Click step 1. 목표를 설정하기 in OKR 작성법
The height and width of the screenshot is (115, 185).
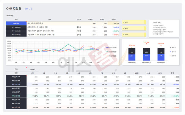pyautogui.click(x=158, y=25)
